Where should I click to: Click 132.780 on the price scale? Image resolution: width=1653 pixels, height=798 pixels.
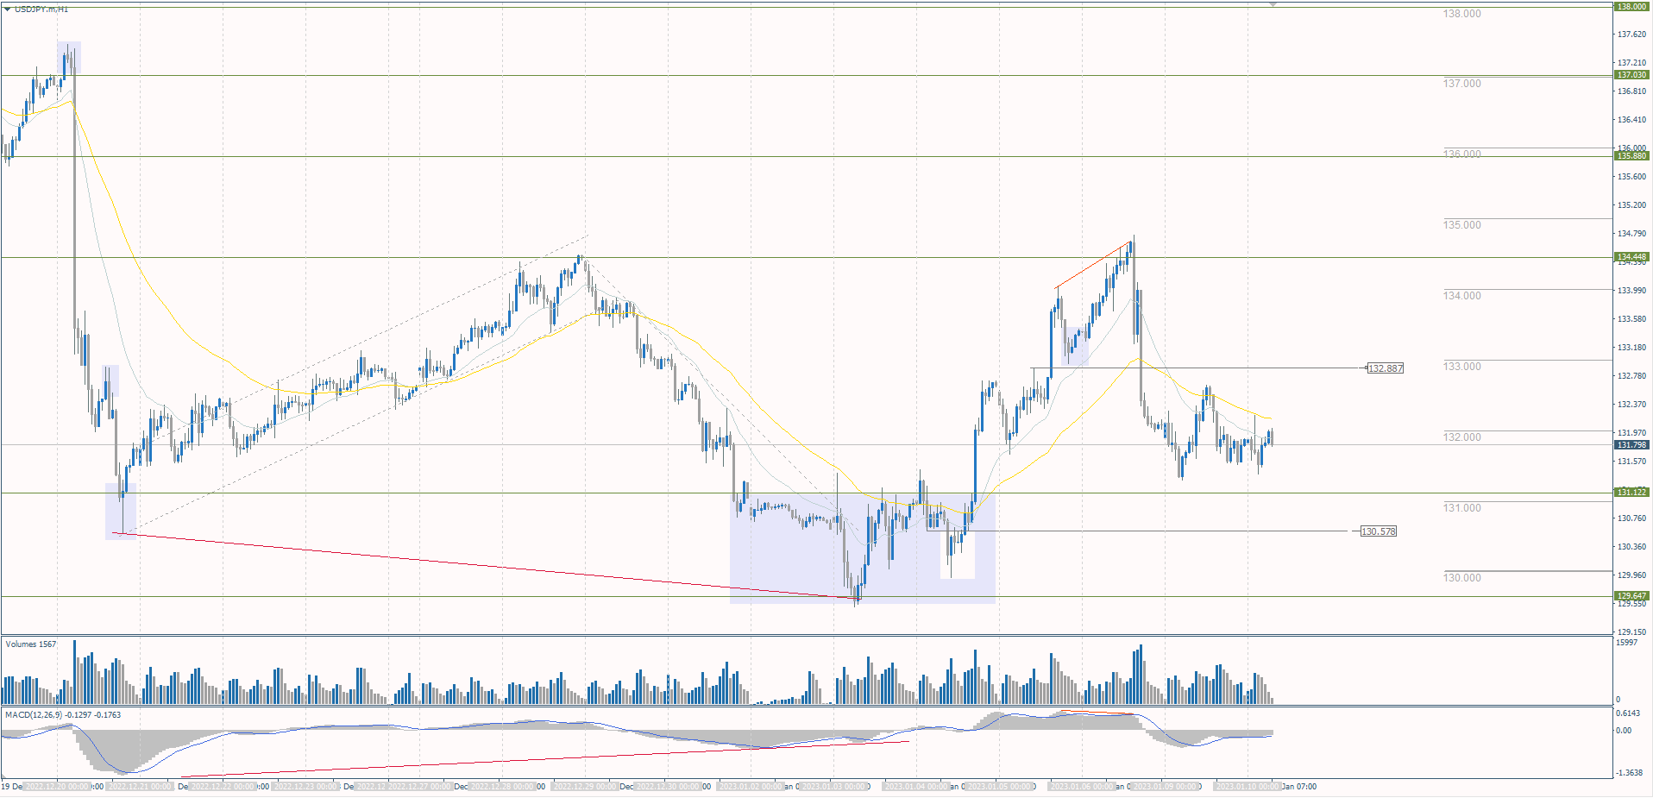[x=1631, y=376]
